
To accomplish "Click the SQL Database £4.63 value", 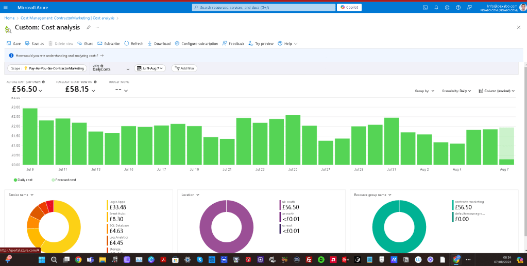I will (116, 230).
